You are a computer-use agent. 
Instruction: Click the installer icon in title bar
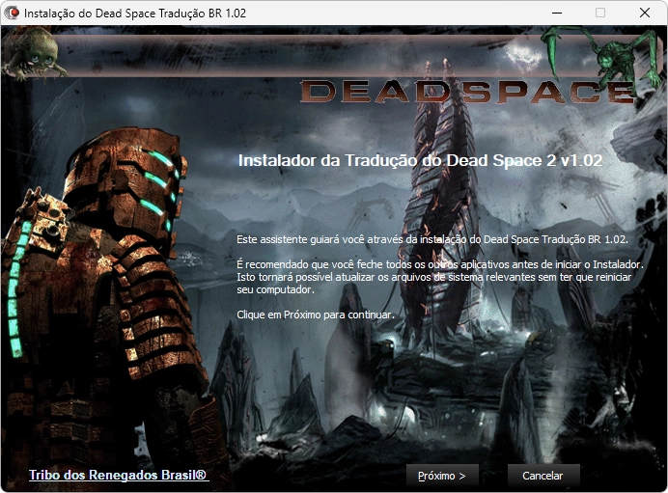12,13
